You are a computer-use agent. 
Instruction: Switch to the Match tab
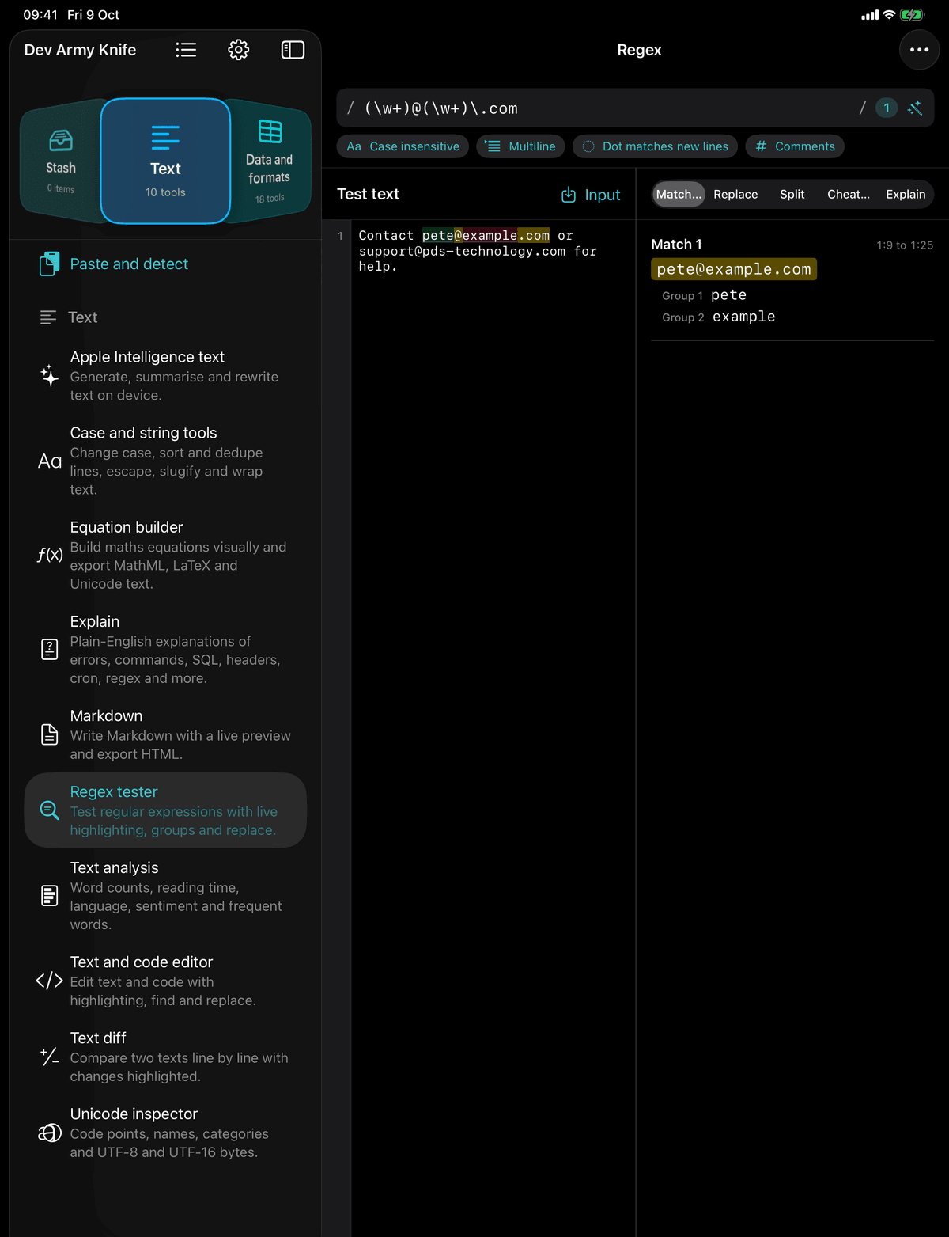tap(679, 194)
